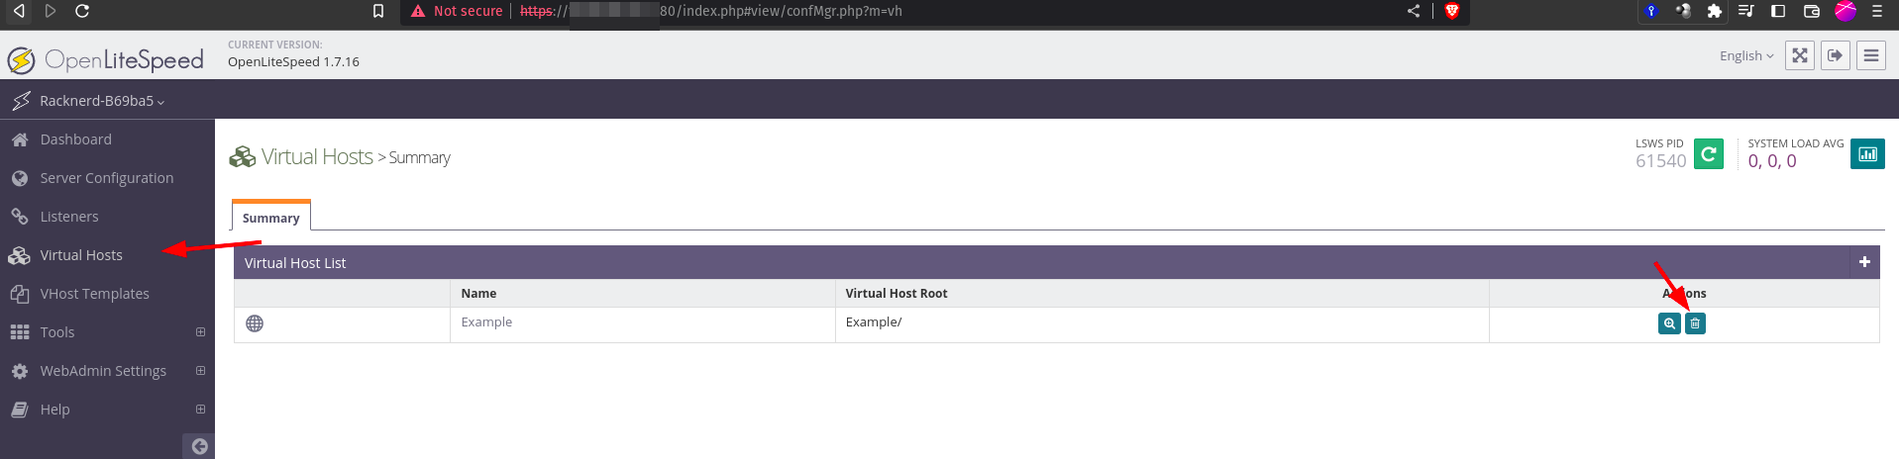The image size is (1899, 459).
Task: Open the browser main menu
Action: [1877, 11]
